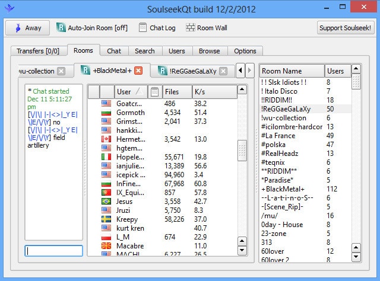Viewport: 380px width, 281px height.
Task: Close the !ReGGaeGaLaXy room tab
Action: tap(223, 71)
